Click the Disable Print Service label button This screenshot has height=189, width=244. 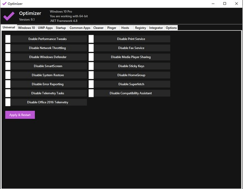click(x=132, y=39)
